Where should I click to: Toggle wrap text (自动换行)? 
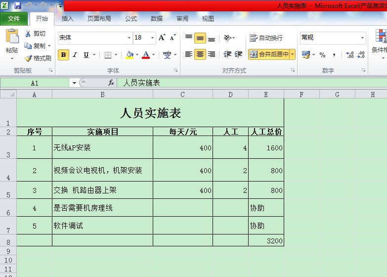pyautogui.click(x=266, y=38)
